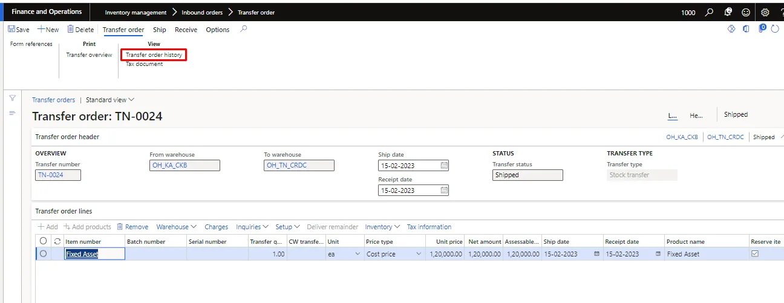The width and height of the screenshot is (784, 303).
Task: Remove the selected transfer line
Action: pyautogui.click(x=132, y=227)
